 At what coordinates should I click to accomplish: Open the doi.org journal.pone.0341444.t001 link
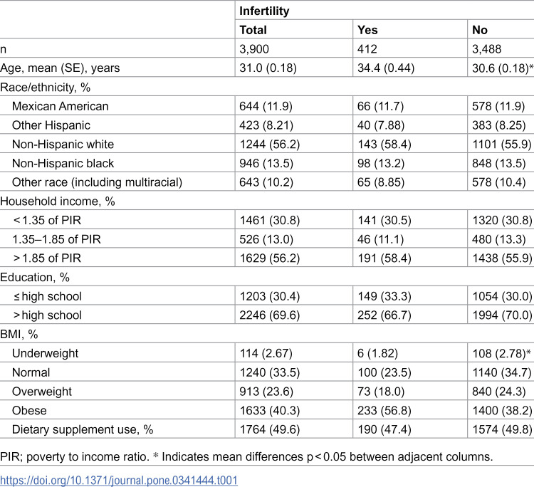click(119, 480)
